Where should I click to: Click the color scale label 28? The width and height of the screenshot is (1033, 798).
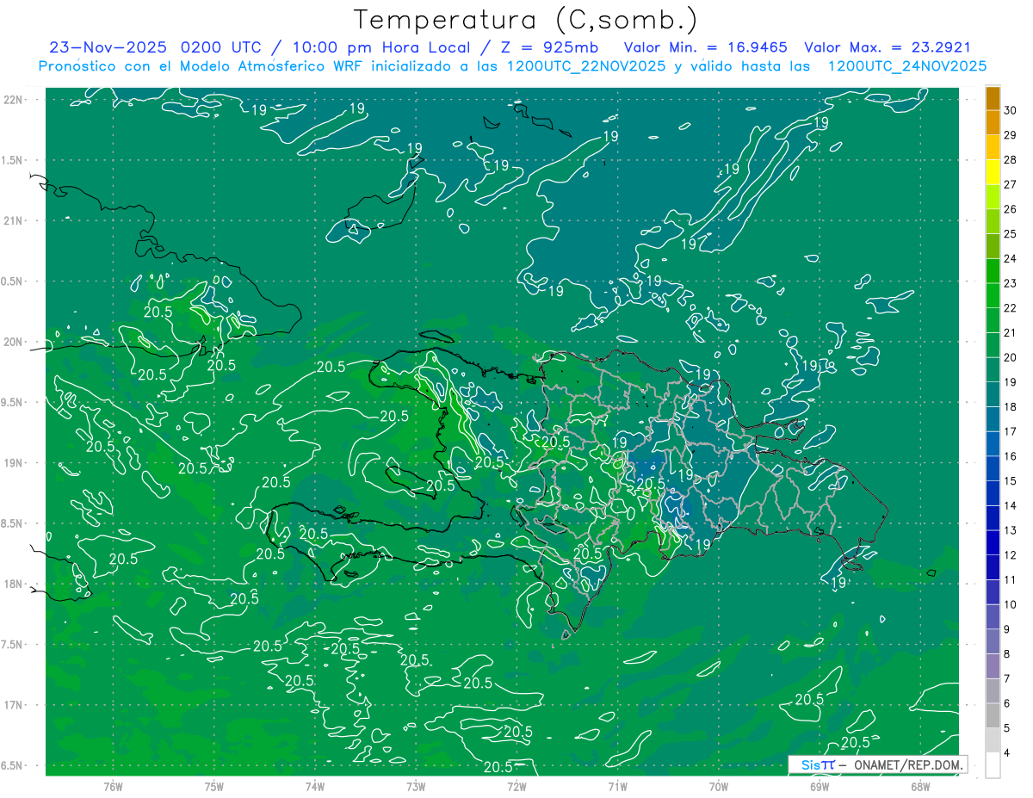(1011, 159)
